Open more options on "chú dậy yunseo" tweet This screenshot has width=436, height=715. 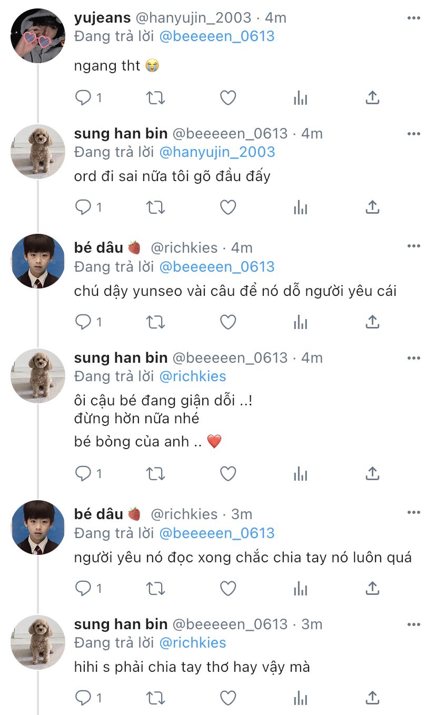[414, 246]
